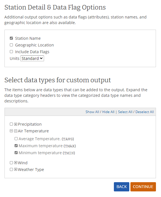161x197 pixels.
Task: Toggle the Air Temperature category checkbox
Action: pyautogui.click(x=11, y=131)
